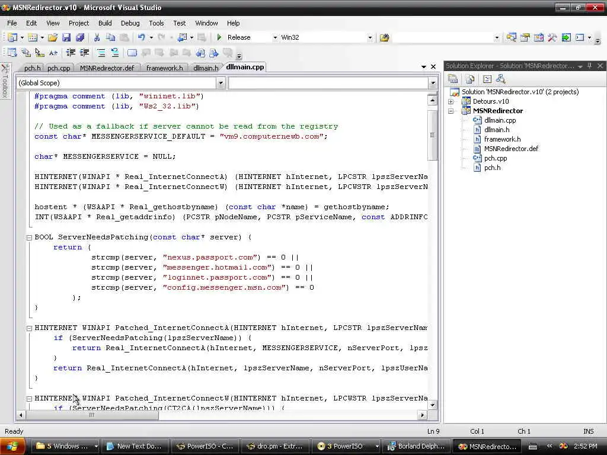Toggle auto hide pin on Solution Explorer

click(x=590, y=66)
